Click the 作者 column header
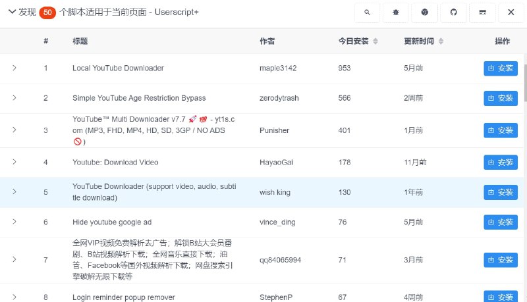 (267, 41)
